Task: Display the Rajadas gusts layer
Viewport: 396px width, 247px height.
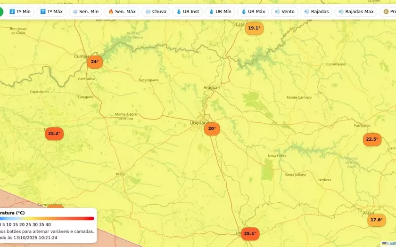Action: (x=316, y=11)
